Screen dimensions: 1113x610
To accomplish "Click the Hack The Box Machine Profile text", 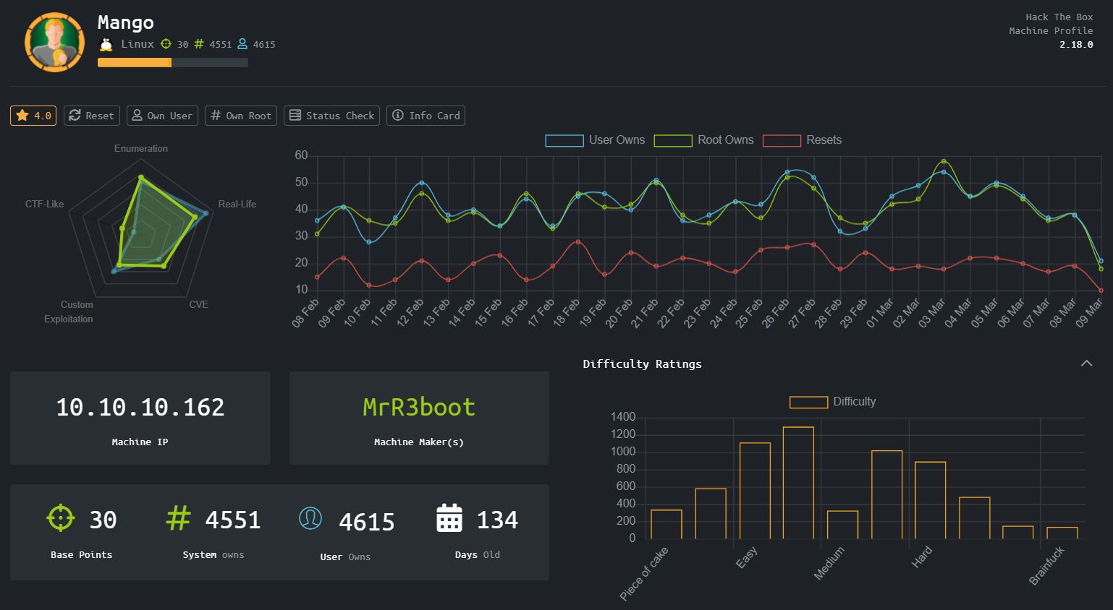I will pos(1051,24).
